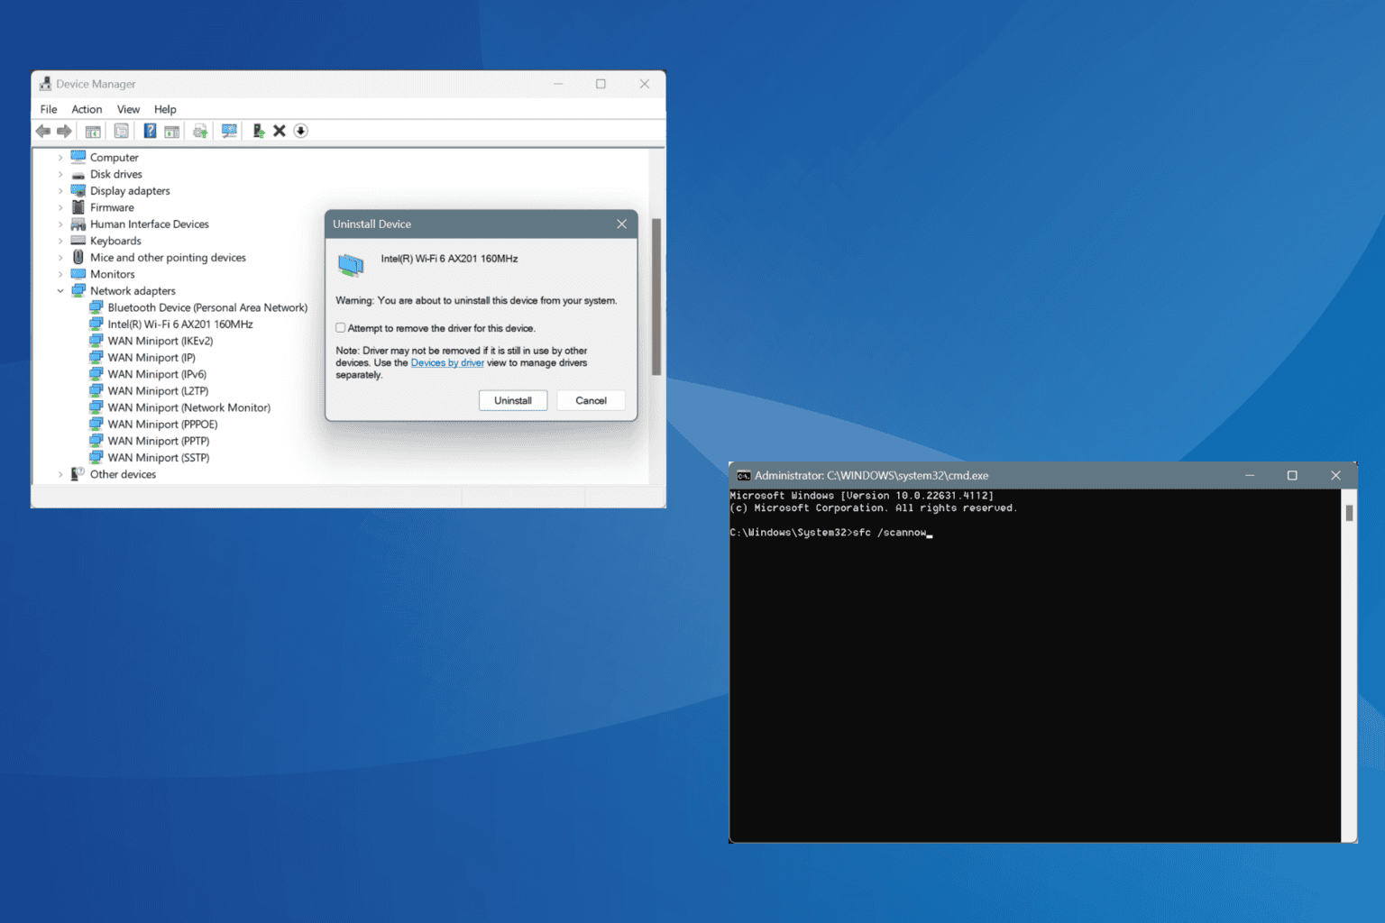Click the Other devices warning icon
Screen dimensions: 1385x923
pos(78,474)
